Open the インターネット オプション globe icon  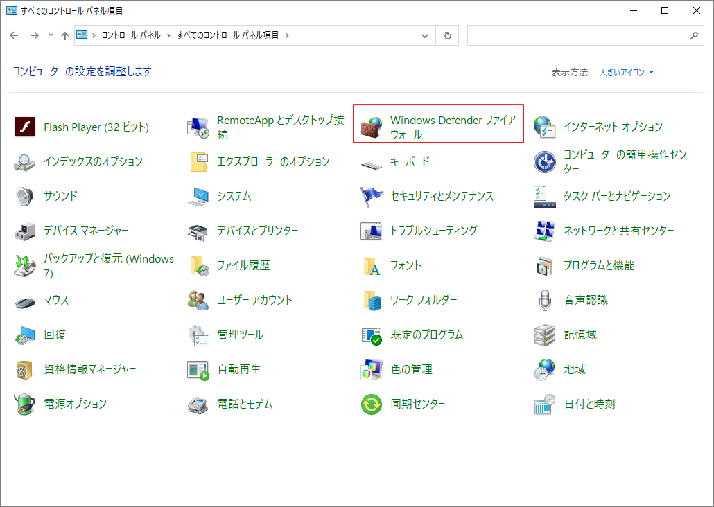pos(545,127)
